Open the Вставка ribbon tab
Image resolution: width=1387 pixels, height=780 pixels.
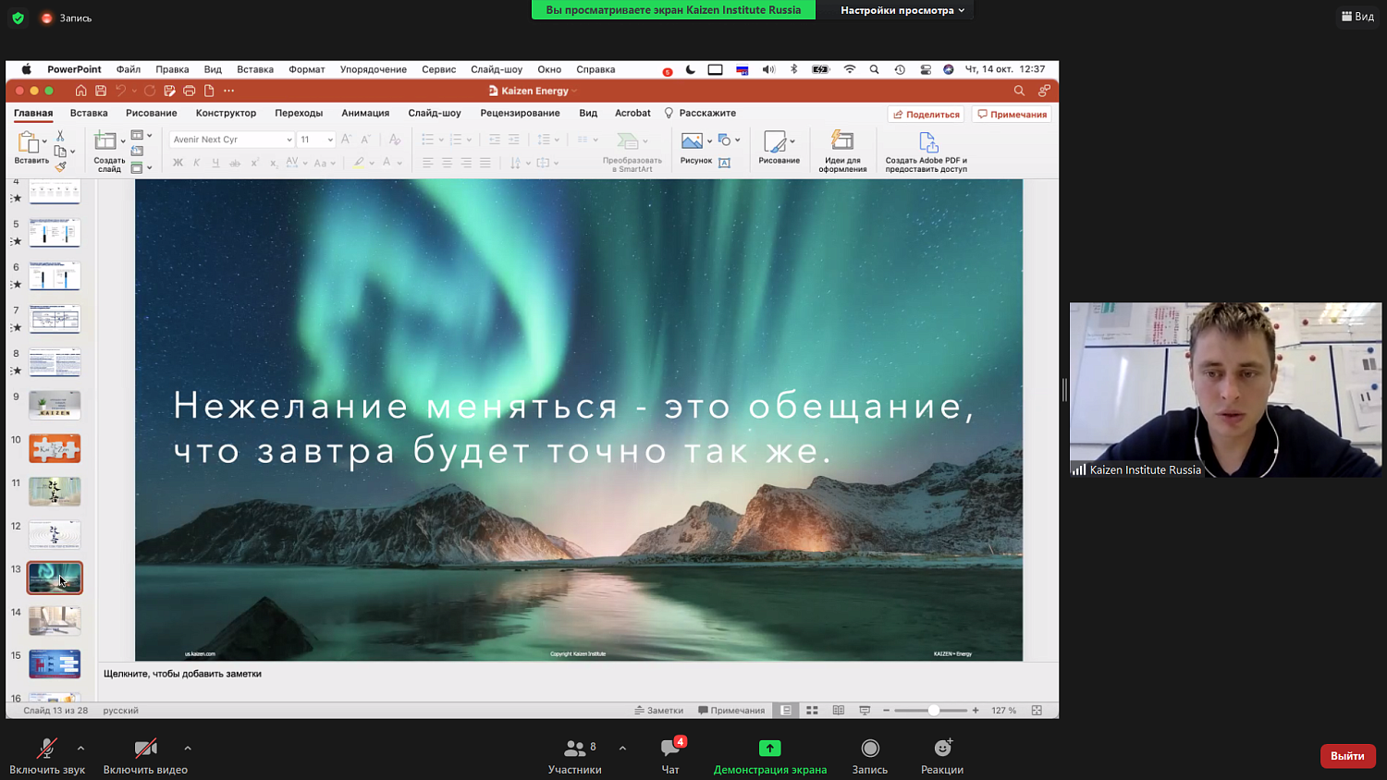[89, 113]
